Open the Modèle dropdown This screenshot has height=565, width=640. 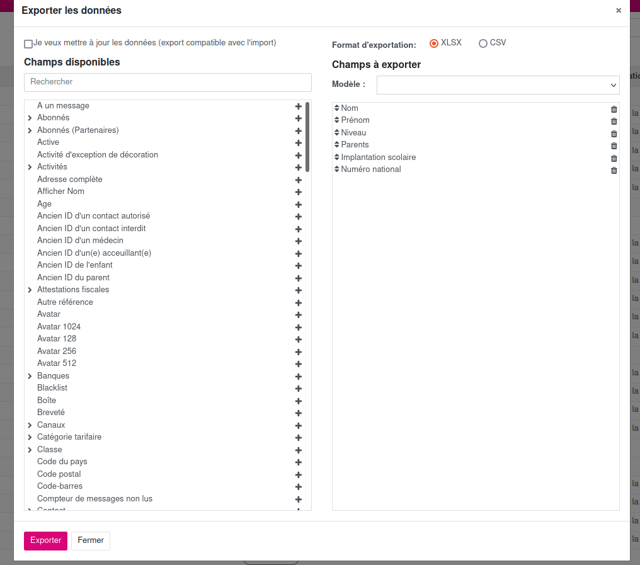[498, 85]
